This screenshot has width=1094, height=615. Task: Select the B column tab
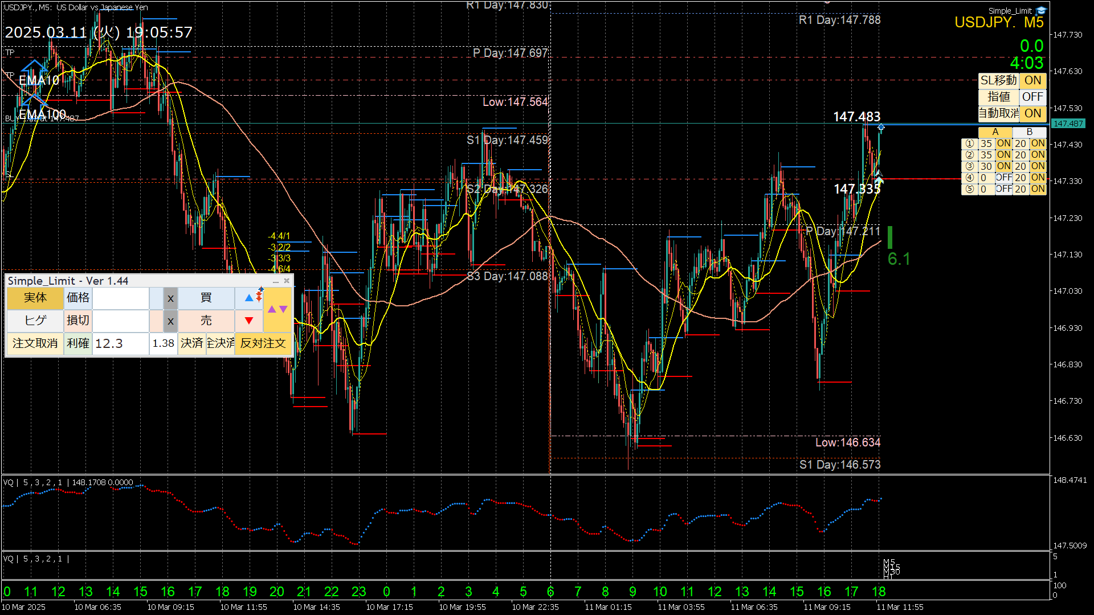point(1029,132)
